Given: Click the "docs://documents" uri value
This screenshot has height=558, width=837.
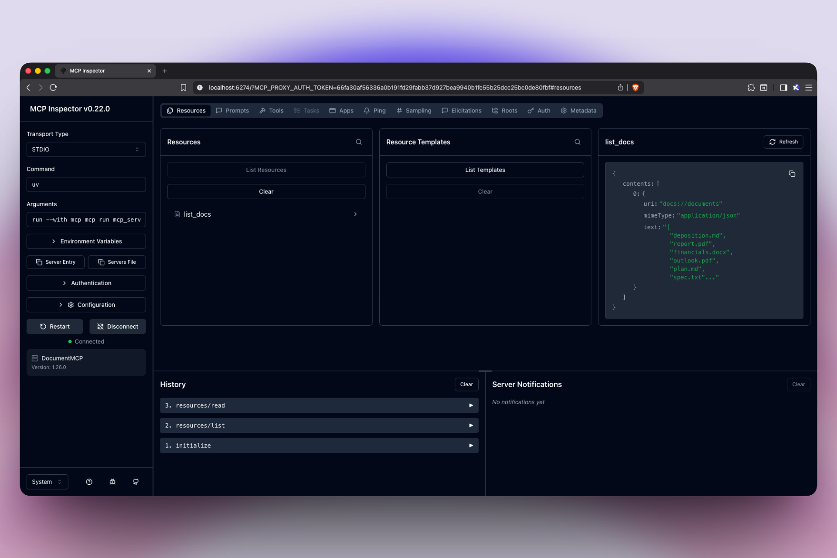Looking at the screenshot, I should pos(691,204).
